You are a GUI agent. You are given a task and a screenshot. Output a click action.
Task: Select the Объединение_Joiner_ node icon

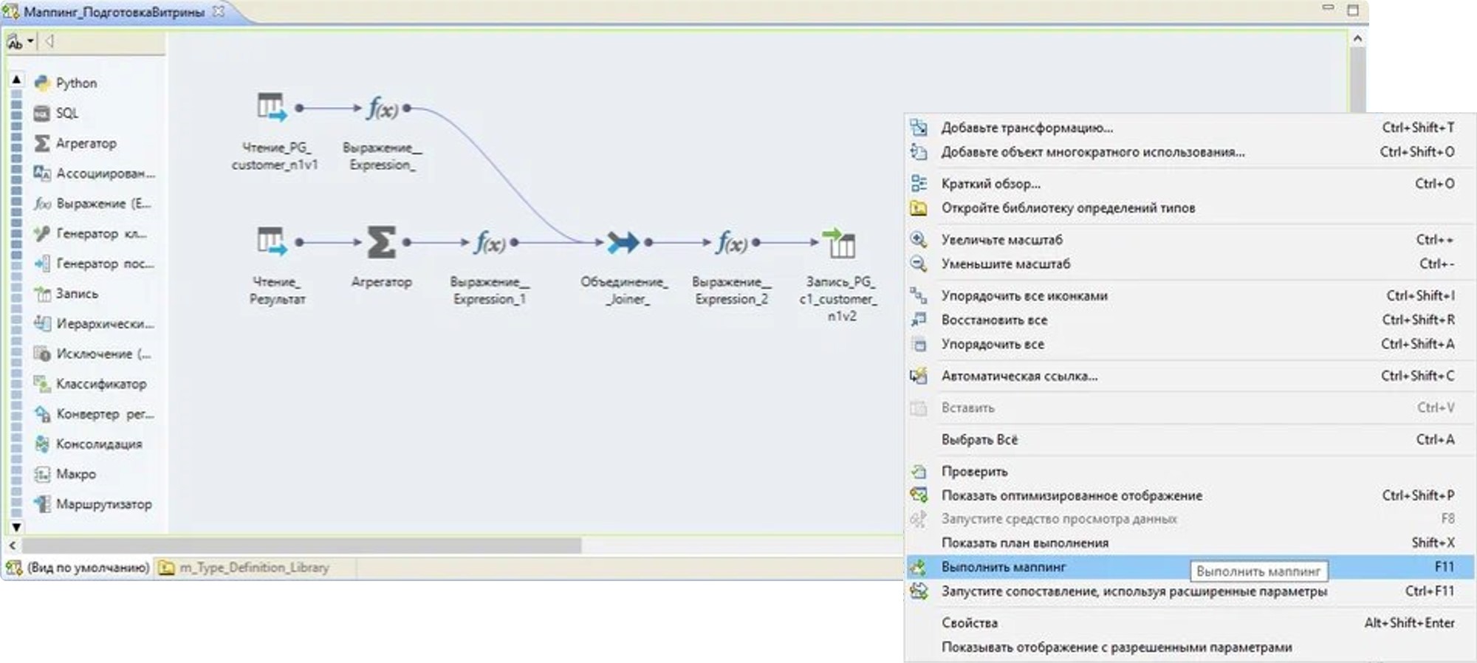point(623,242)
